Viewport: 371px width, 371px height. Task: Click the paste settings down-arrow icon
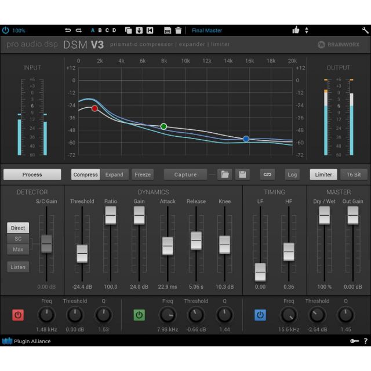pyautogui.click(x=139, y=30)
